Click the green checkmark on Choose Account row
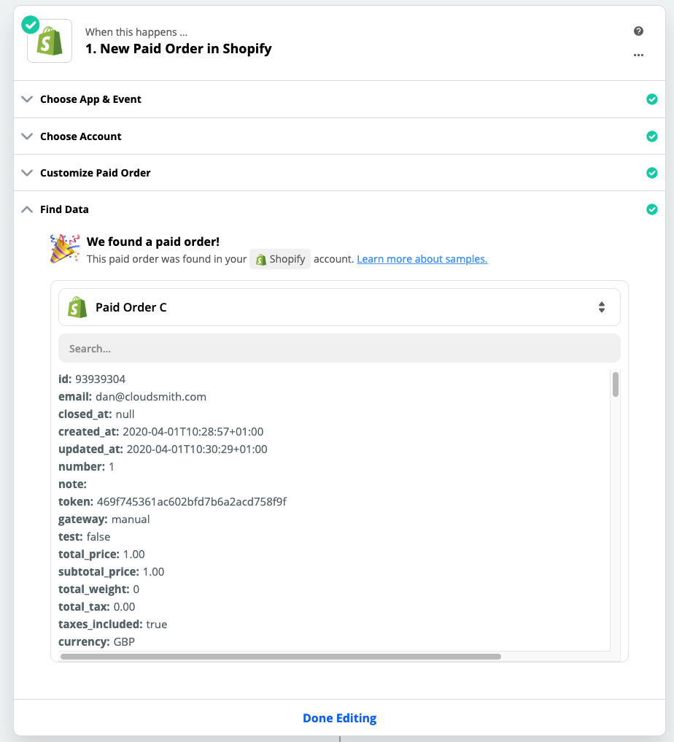This screenshot has height=742, width=674. (x=652, y=136)
